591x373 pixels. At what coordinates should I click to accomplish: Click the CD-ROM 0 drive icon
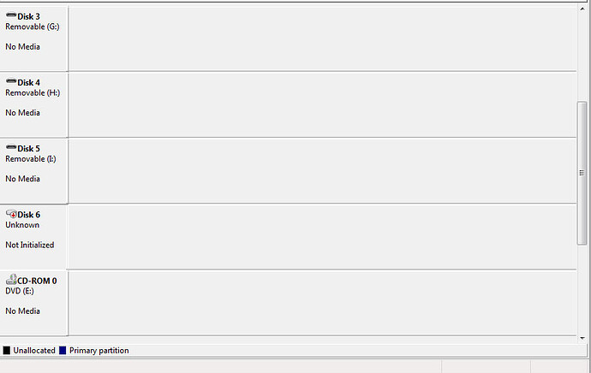coord(11,279)
